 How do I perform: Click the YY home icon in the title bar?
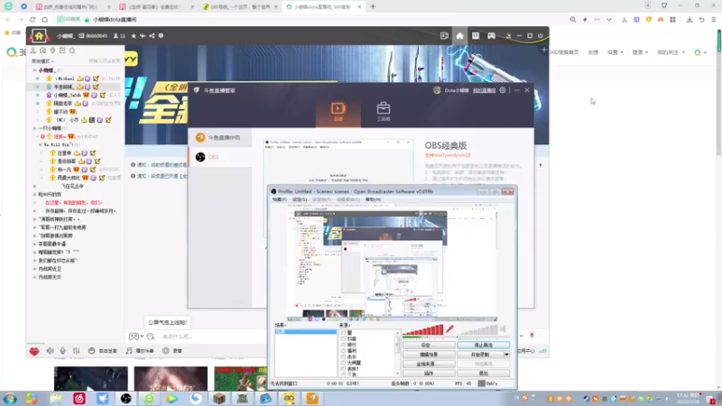[x=39, y=36]
